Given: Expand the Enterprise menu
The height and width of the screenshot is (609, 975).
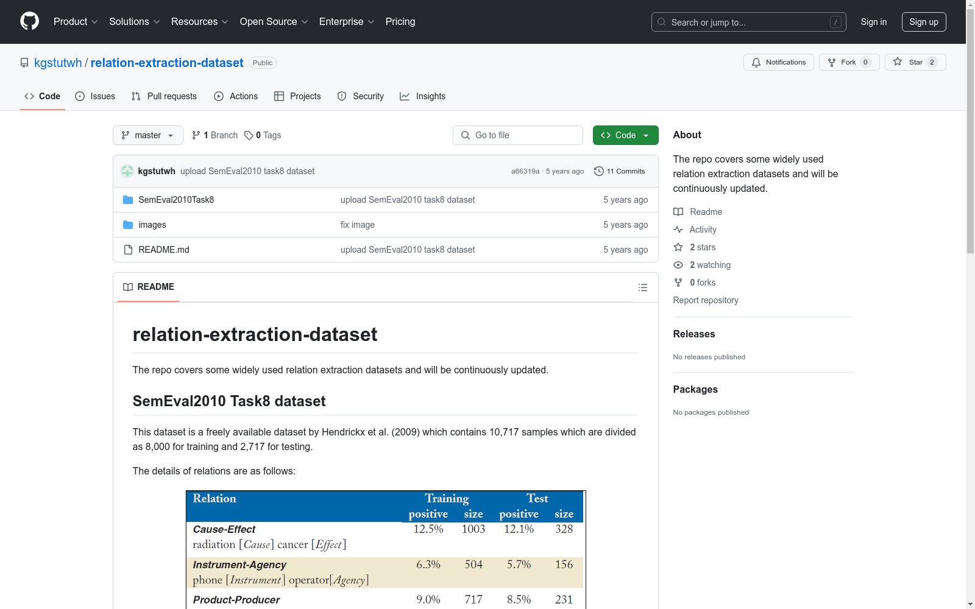Looking at the screenshot, I should click(x=347, y=22).
